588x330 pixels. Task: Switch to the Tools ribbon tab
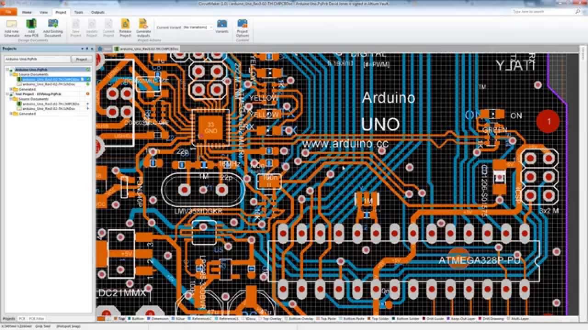tap(79, 12)
